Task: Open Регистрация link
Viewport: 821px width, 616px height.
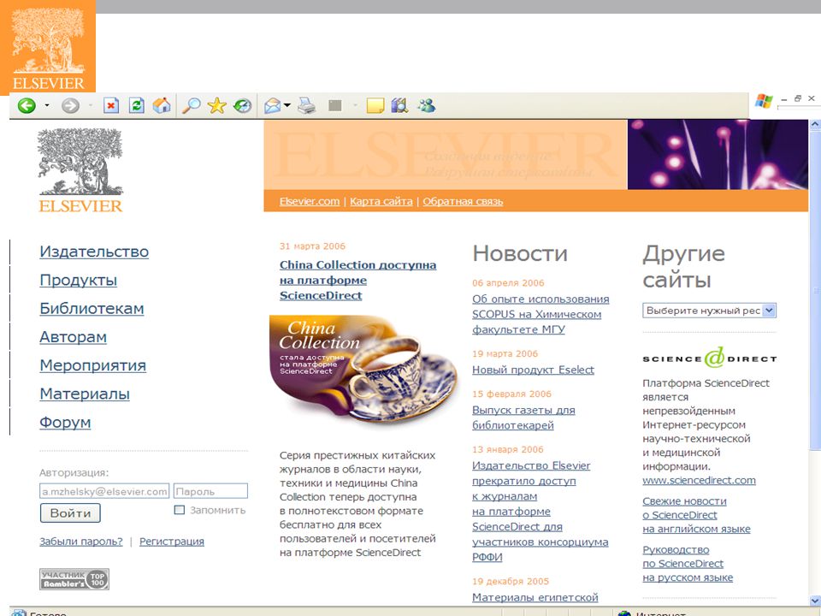Action: (172, 542)
